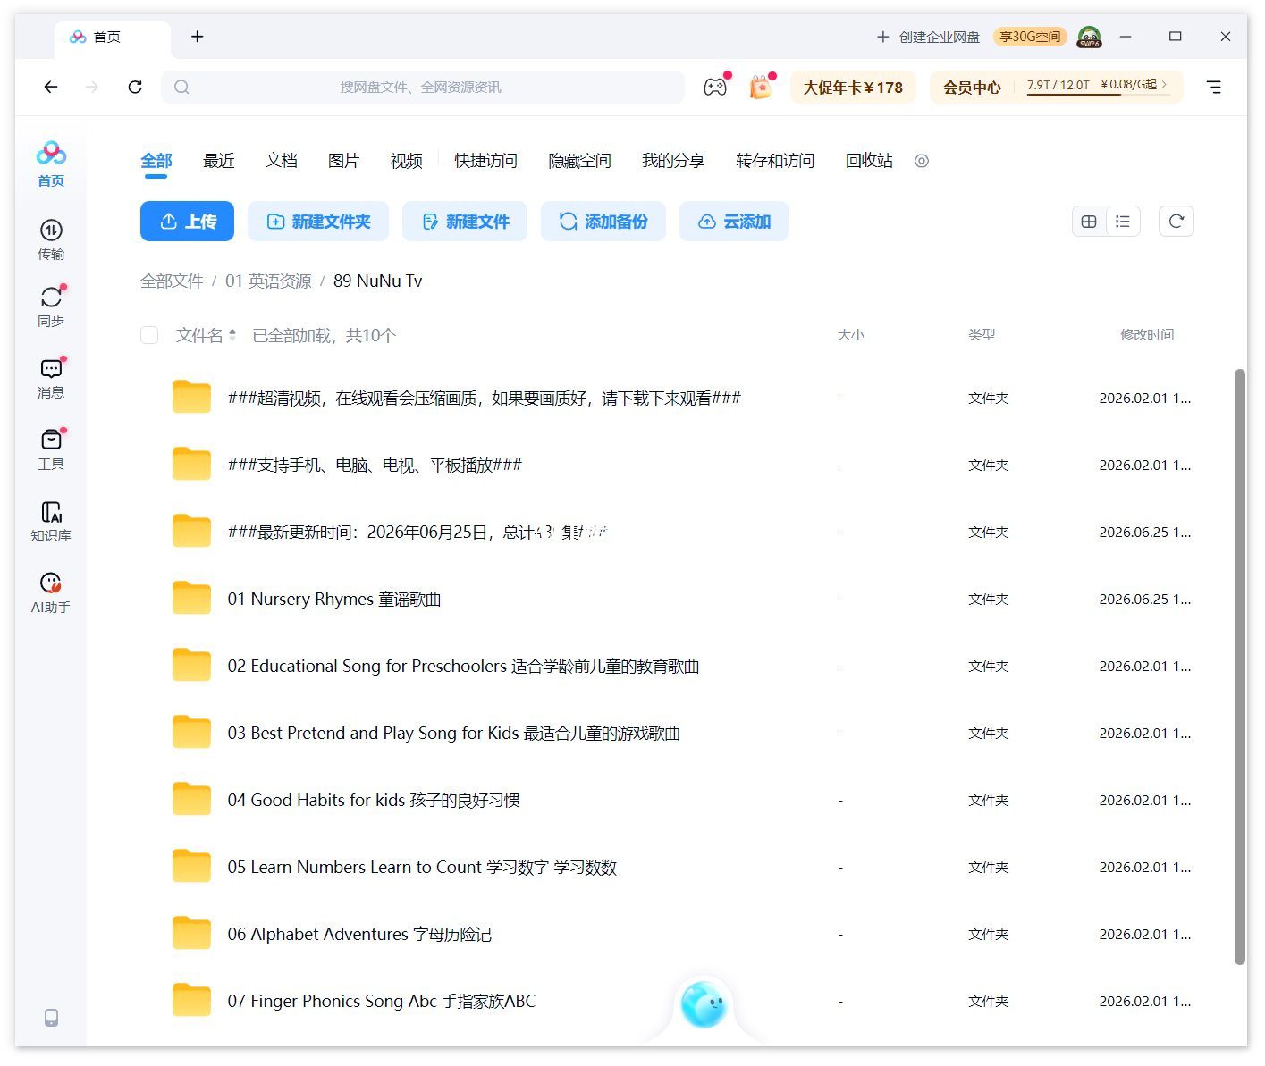Open the 回收站 recycle bin tab

869,161
